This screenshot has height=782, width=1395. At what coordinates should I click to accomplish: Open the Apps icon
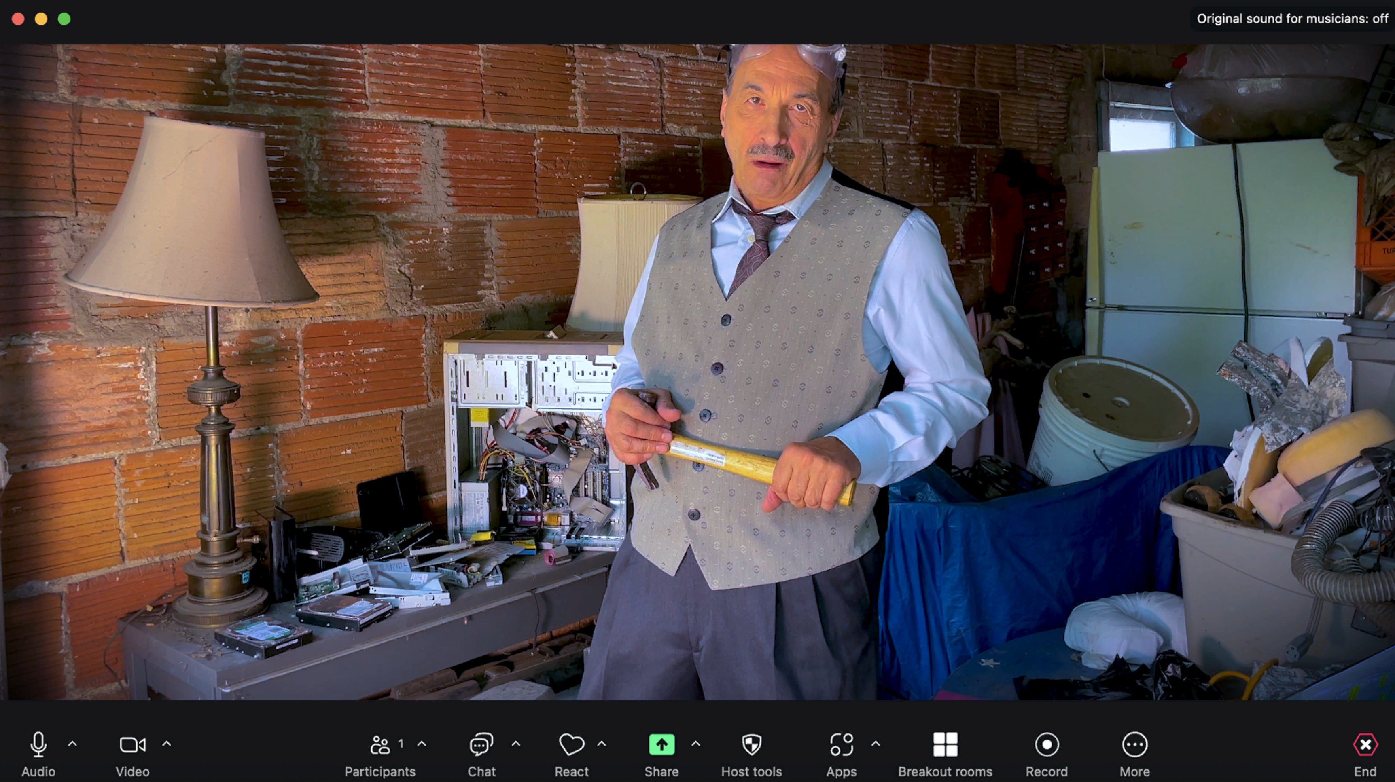[x=841, y=746]
